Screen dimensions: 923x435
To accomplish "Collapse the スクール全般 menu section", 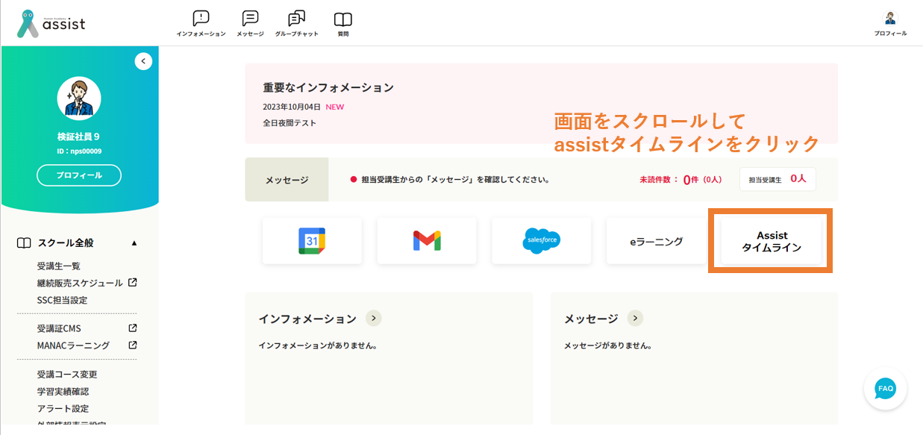I will (134, 243).
